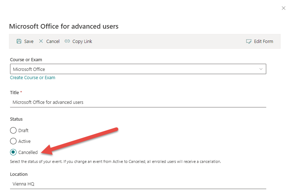Screen dimensions: 291x193
Task: Click the Save label in the toolbar
Action: (29, 41)
